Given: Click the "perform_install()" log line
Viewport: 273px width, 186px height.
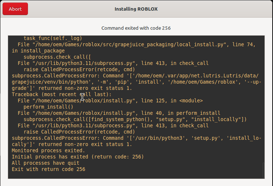Looking at the screenshot, I should pyautogui.click(x=48, y=107).
